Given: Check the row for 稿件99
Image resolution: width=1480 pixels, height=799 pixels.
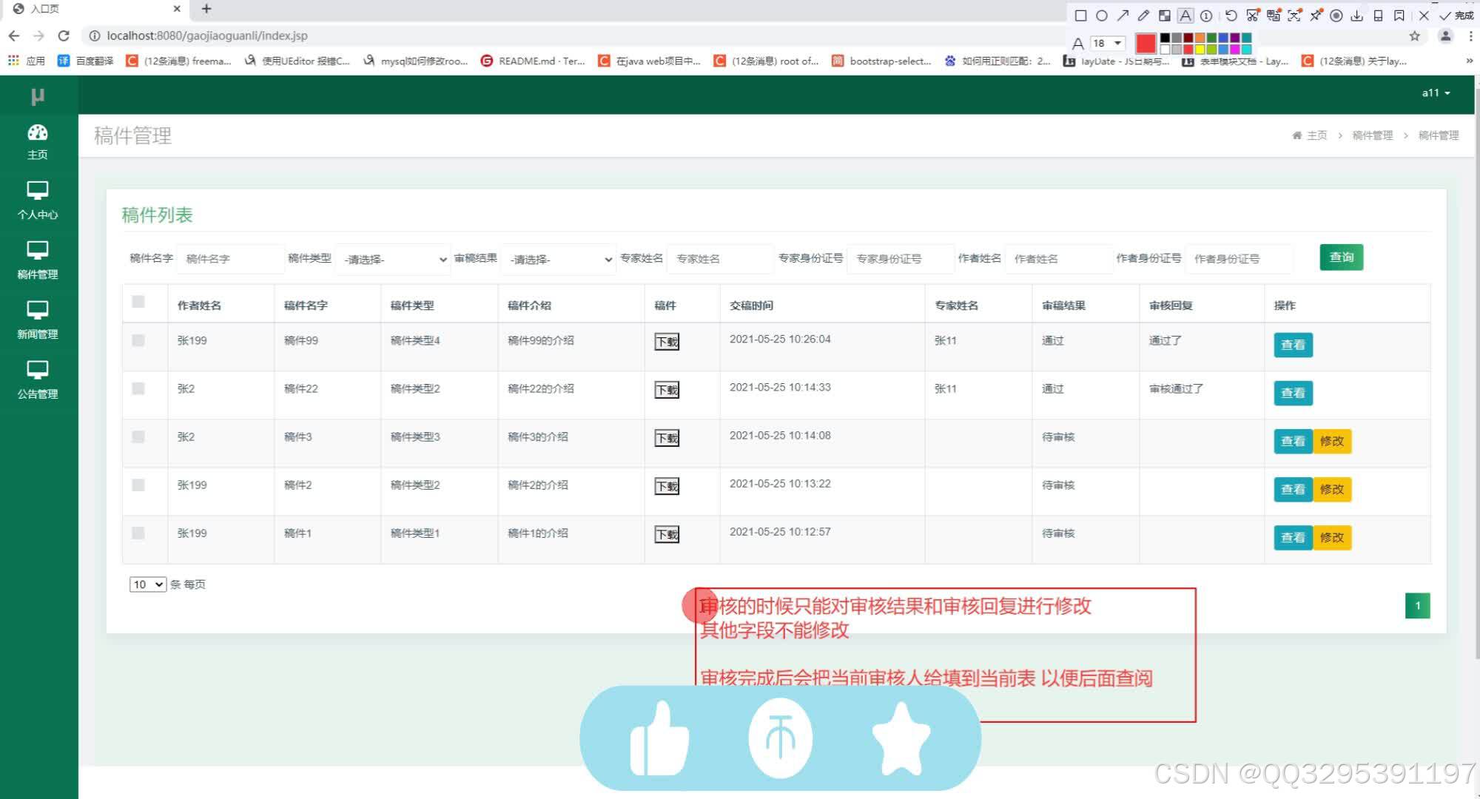Looking at the screenshot, I should 138,340.
